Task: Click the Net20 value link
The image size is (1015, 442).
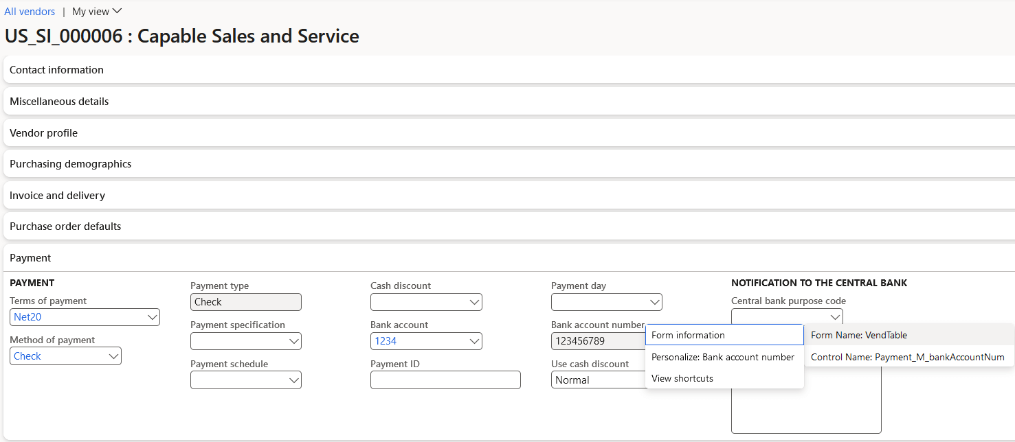Action: coord(27,317)
